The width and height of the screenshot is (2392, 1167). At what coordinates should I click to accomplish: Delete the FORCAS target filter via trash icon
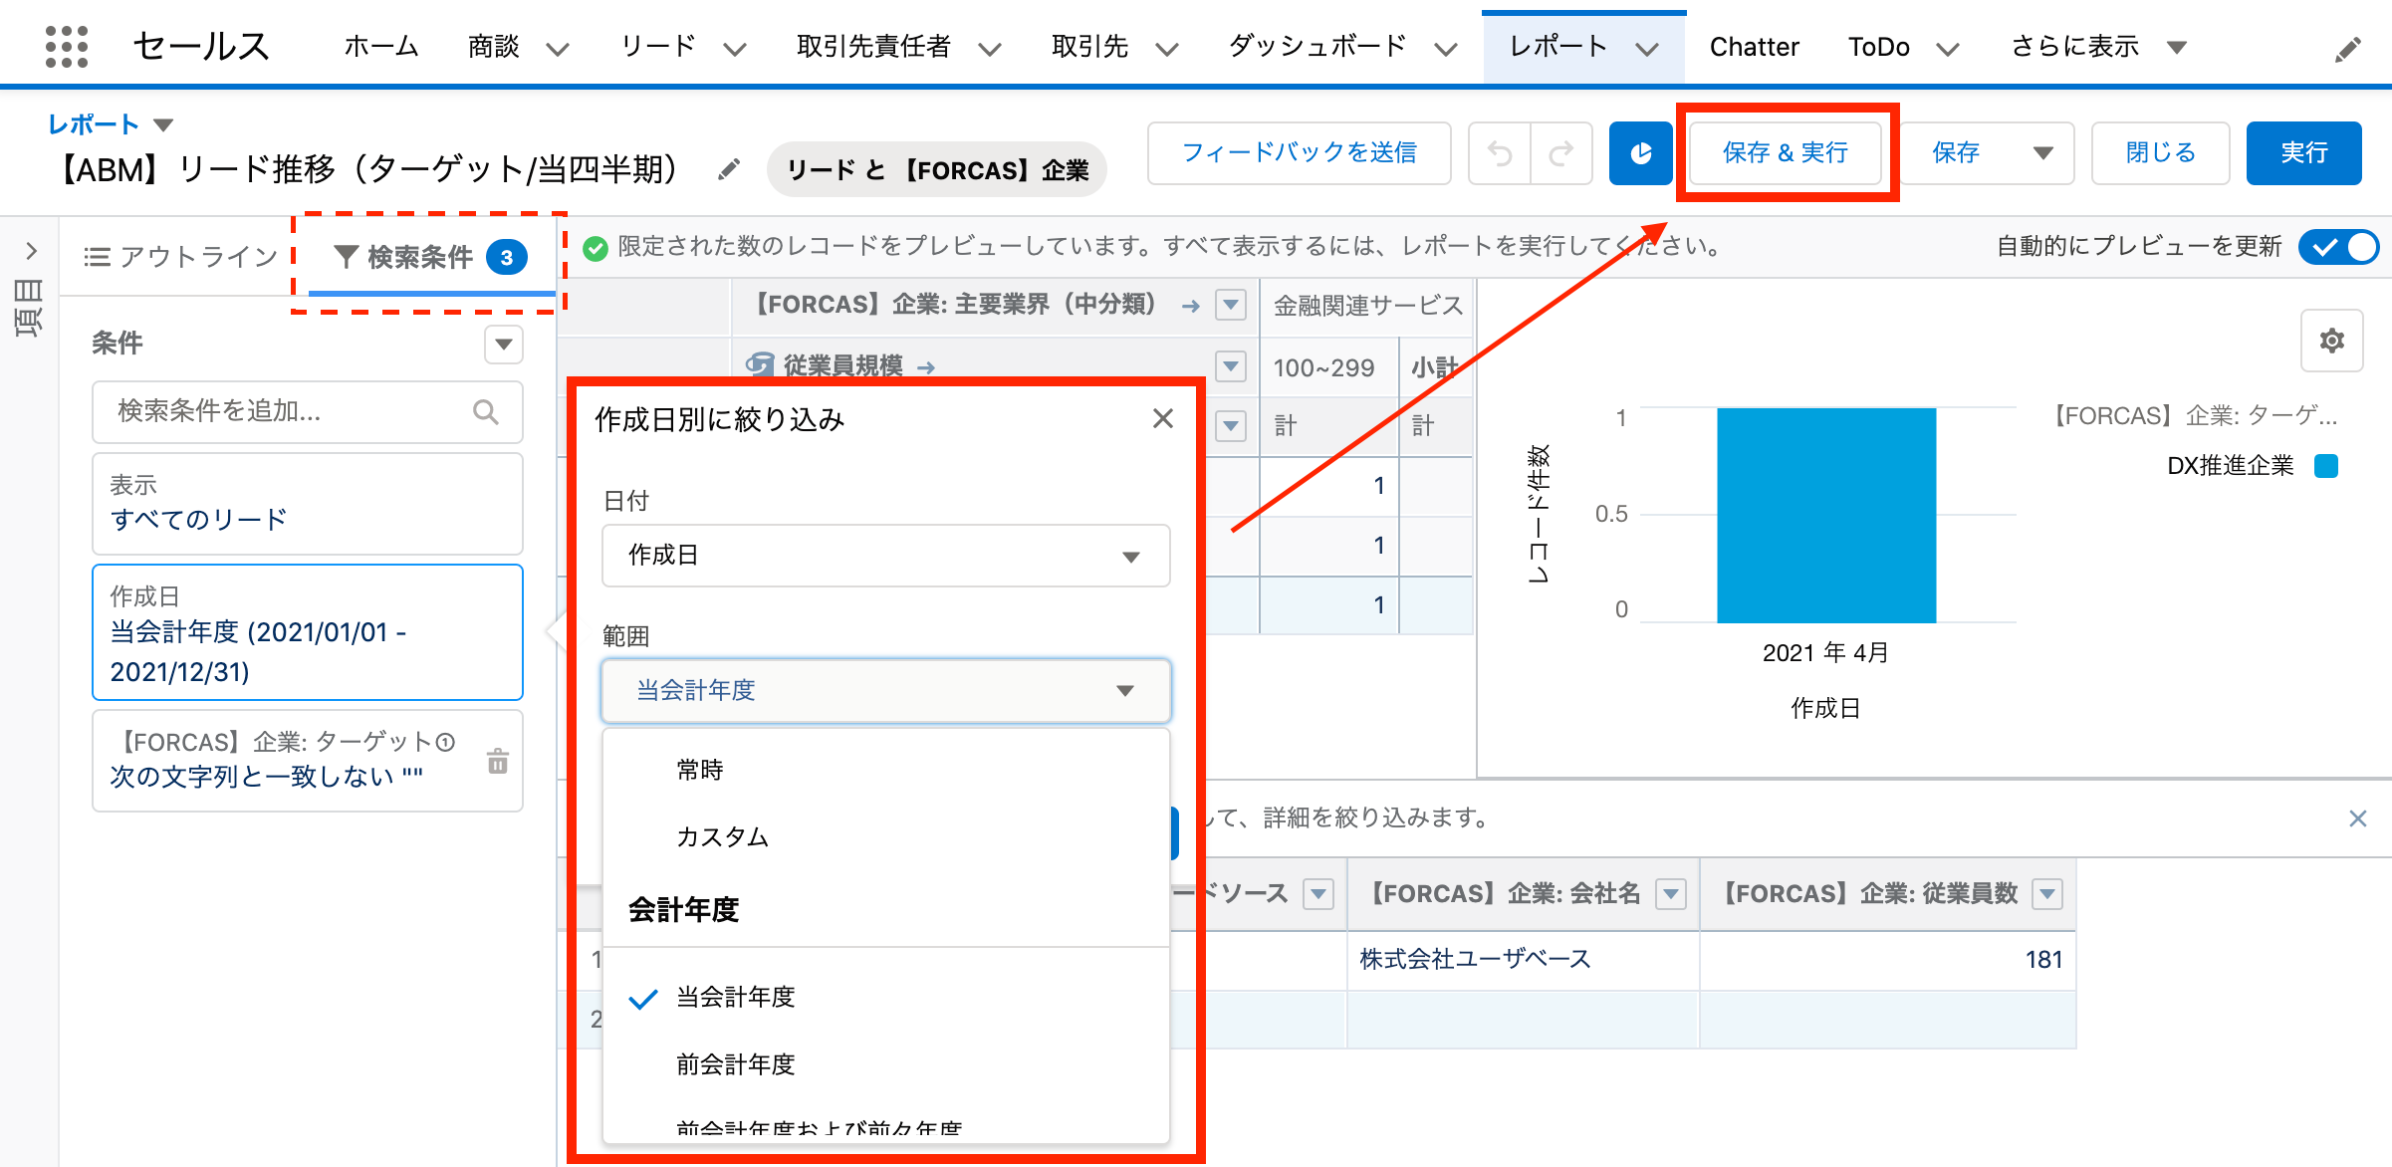tap(498, 762)
